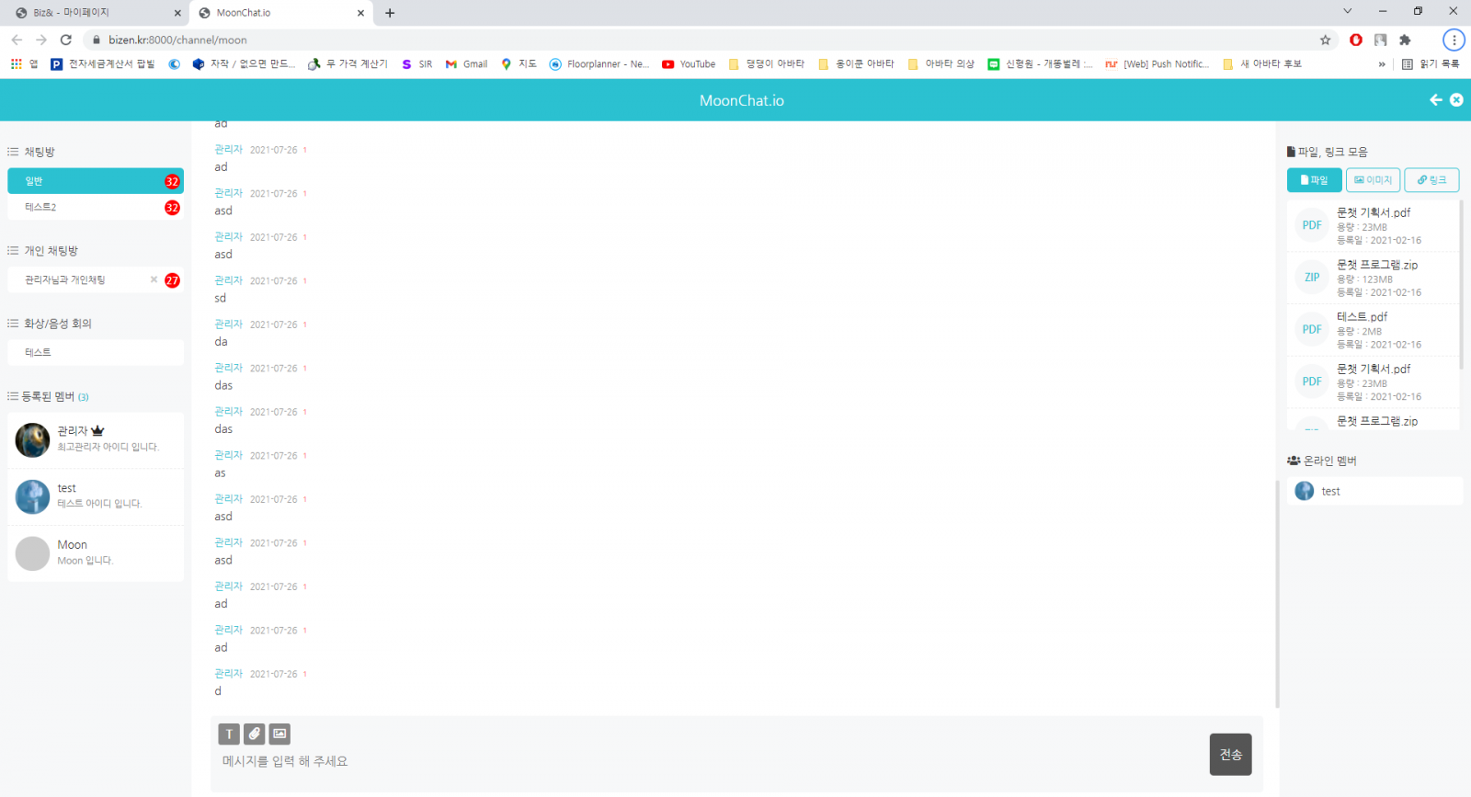Select the Moon member entry

click(96, 553)
